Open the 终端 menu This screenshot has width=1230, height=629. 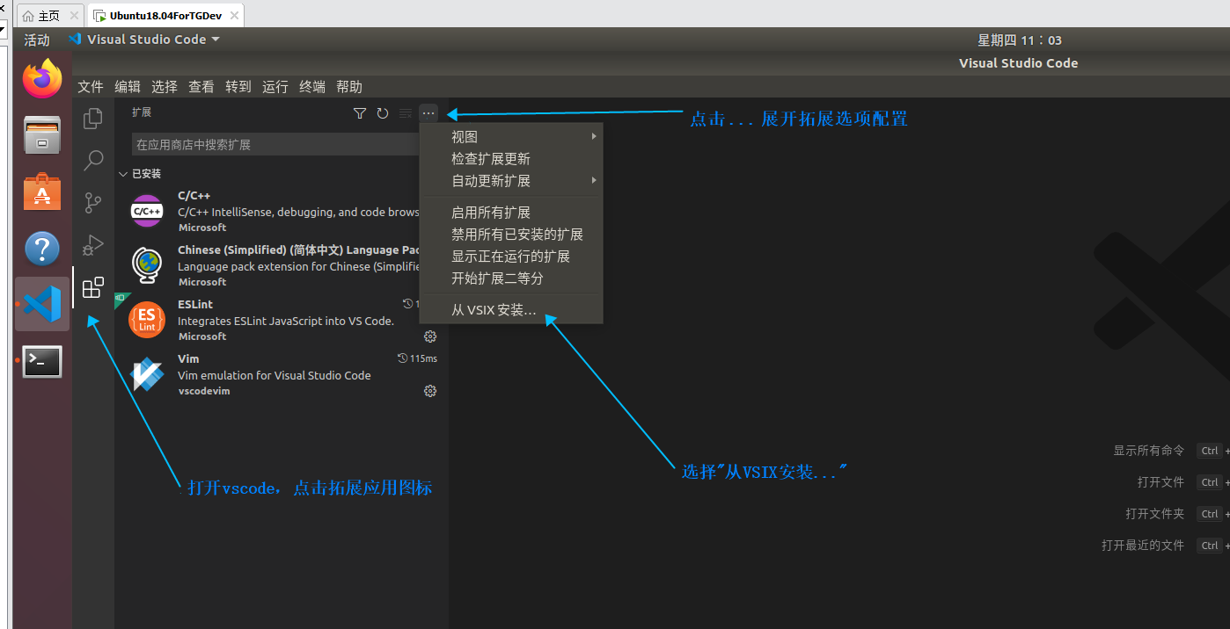[312, 87]
